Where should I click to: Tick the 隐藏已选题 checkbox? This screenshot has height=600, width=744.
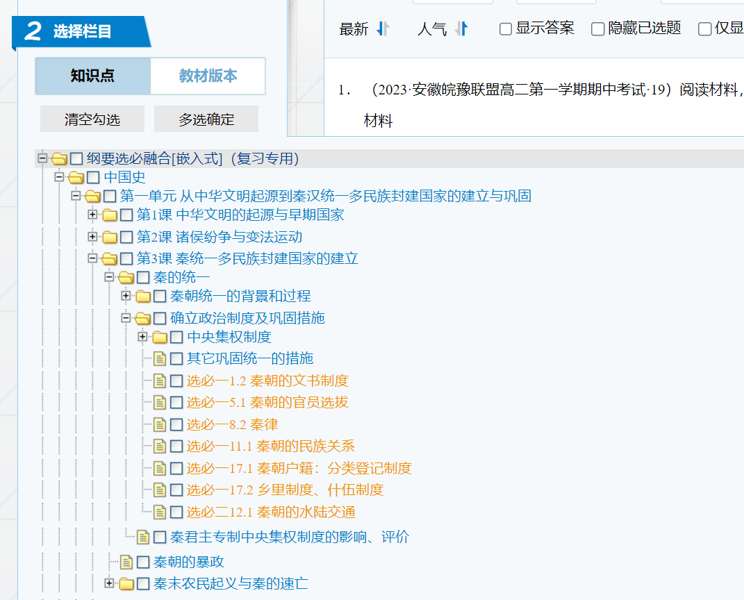(x=597, y=29)
